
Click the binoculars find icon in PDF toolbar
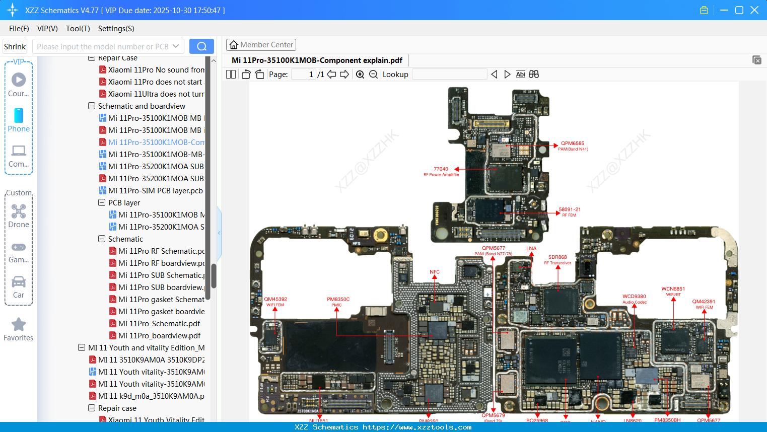[533, 74]
